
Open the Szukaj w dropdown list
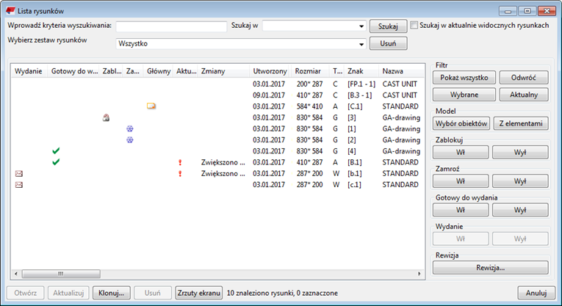point(361,26)
